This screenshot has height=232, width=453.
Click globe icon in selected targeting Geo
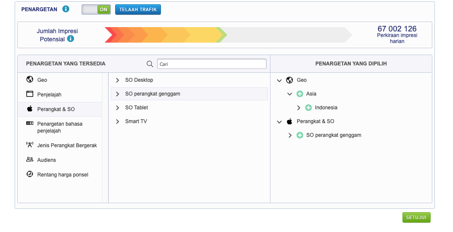click(x=289, y=80)
